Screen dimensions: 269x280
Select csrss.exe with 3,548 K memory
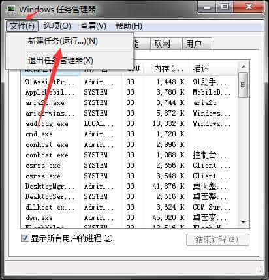point(129,176)
